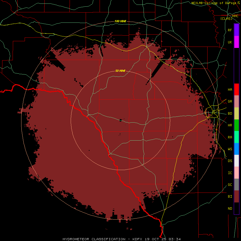241x241 pixels.
Task: Click the RF purple legend swatch
Action: point(236,30)
